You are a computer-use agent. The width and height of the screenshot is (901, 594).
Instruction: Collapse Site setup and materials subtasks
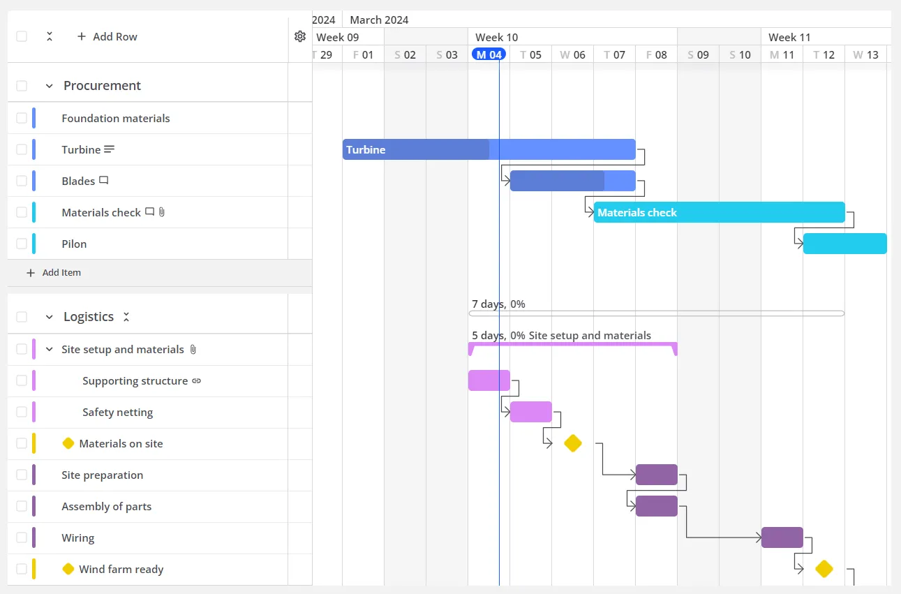click(48, 349)
